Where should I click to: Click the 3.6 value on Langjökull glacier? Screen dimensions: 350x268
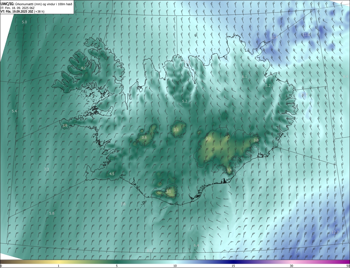(x=144, y=137)
